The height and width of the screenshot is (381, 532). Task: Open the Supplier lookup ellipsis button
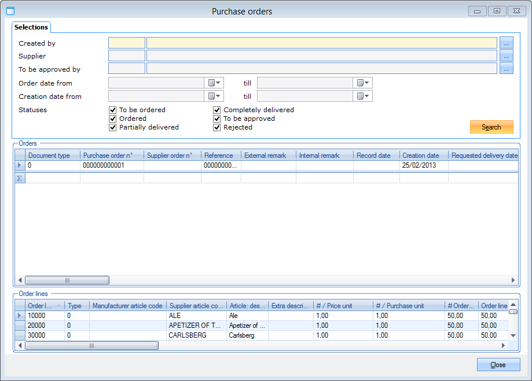(507, 56)
